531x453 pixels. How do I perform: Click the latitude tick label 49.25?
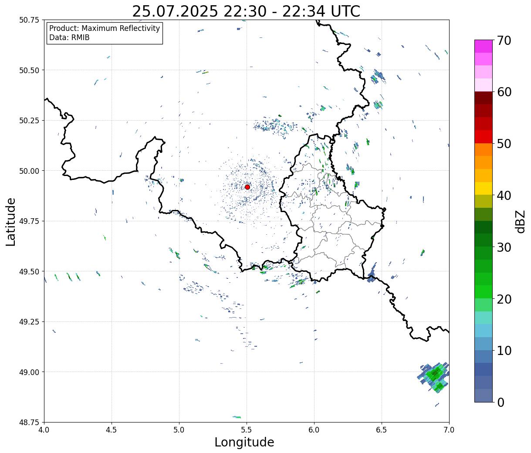(29, 322)
